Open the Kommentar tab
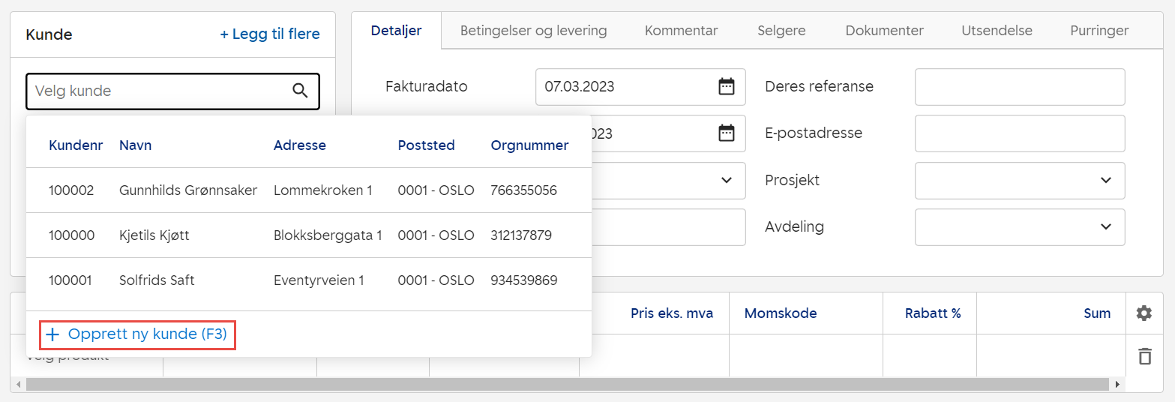Image resolution: width=1175 pixels, height=402 pixels. 681,31
